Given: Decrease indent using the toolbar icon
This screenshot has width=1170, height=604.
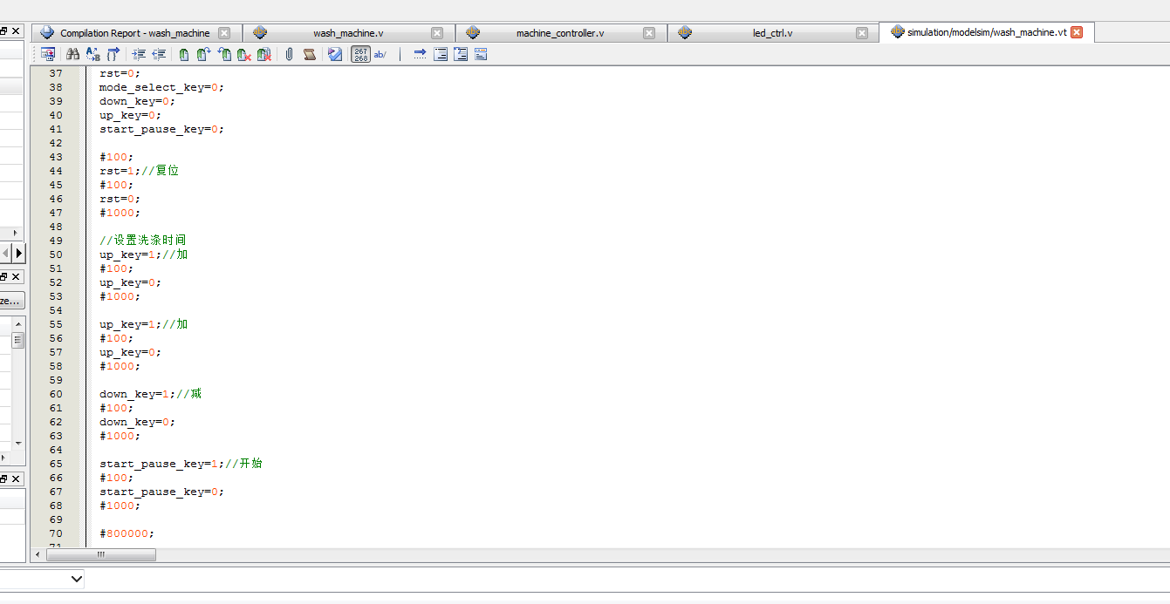Looking at the screenshot, I should coord(159,54).
